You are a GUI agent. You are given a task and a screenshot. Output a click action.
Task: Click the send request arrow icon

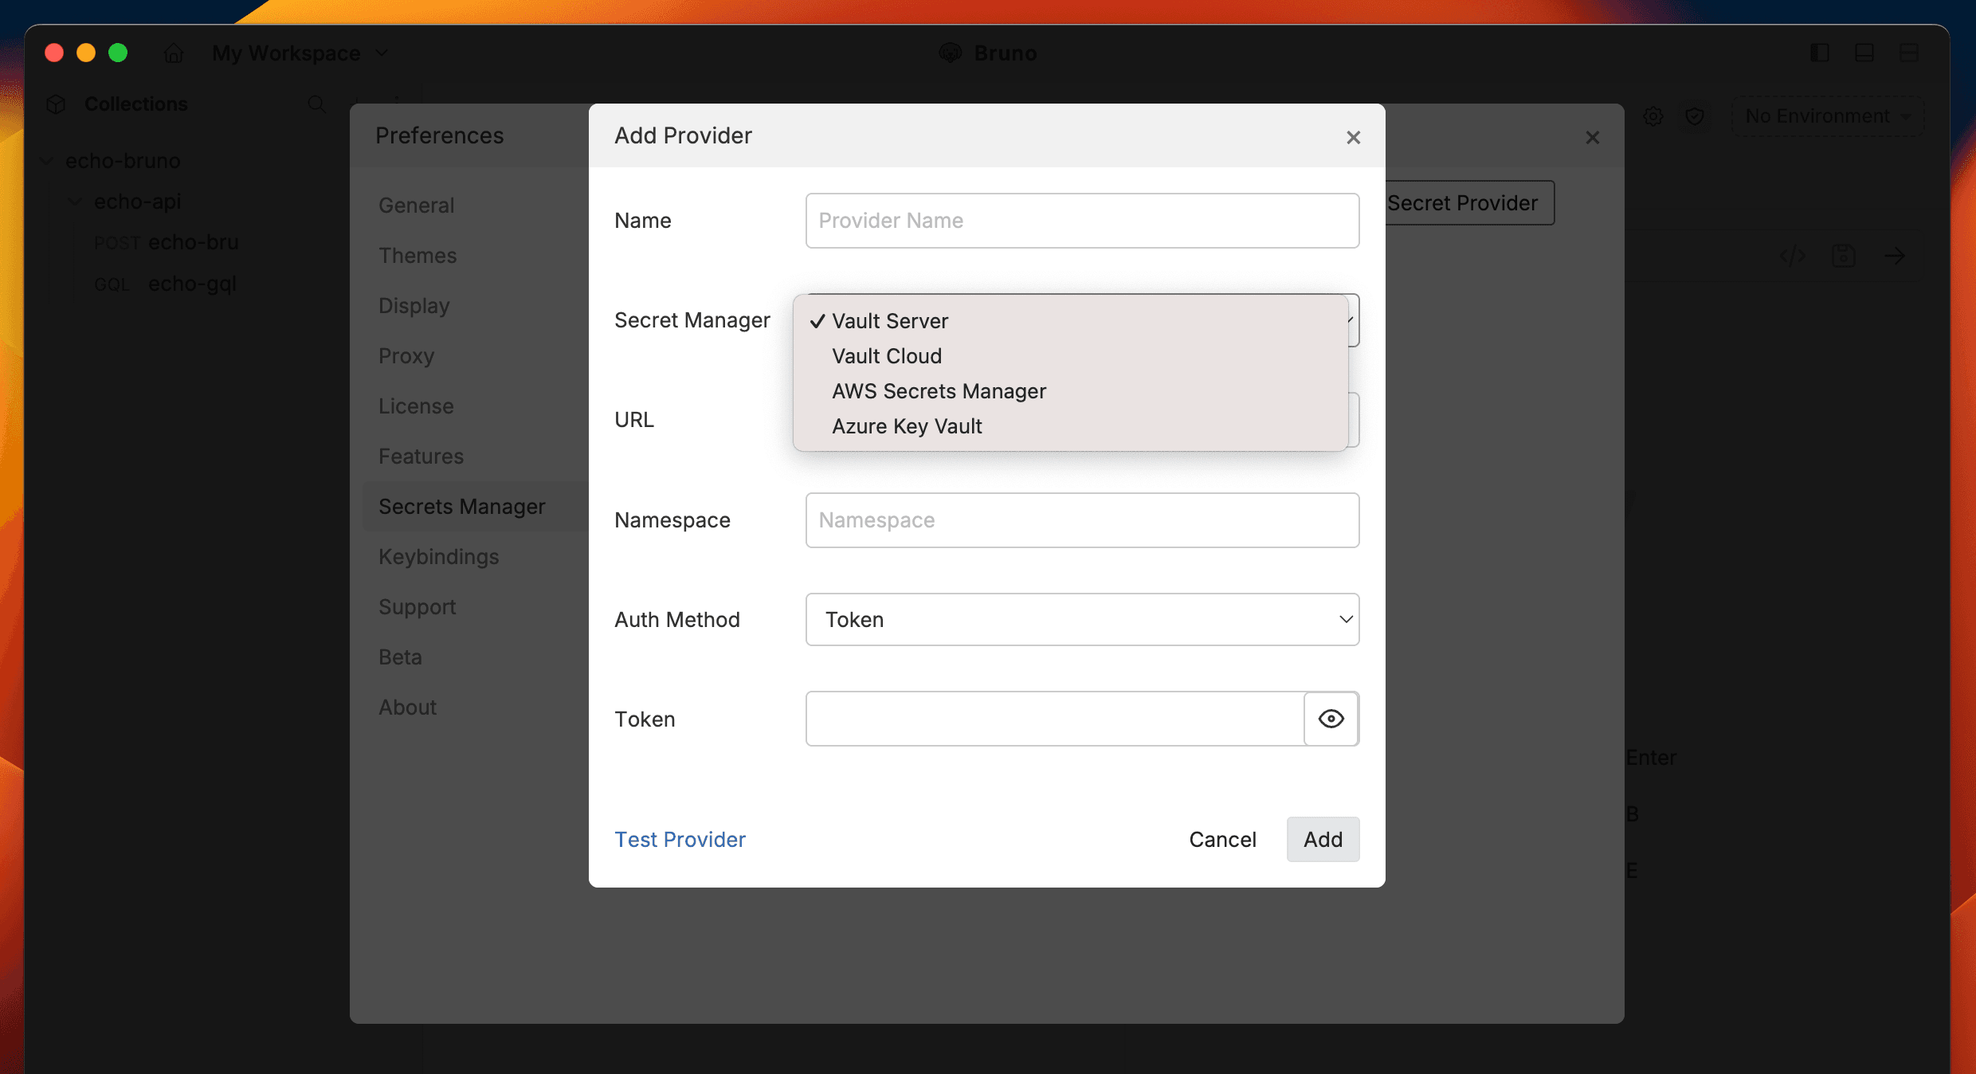(x=1895, y=256)
